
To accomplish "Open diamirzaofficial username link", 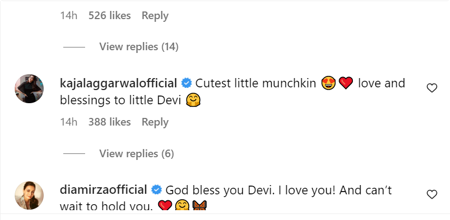I will [x=103, y=190].
